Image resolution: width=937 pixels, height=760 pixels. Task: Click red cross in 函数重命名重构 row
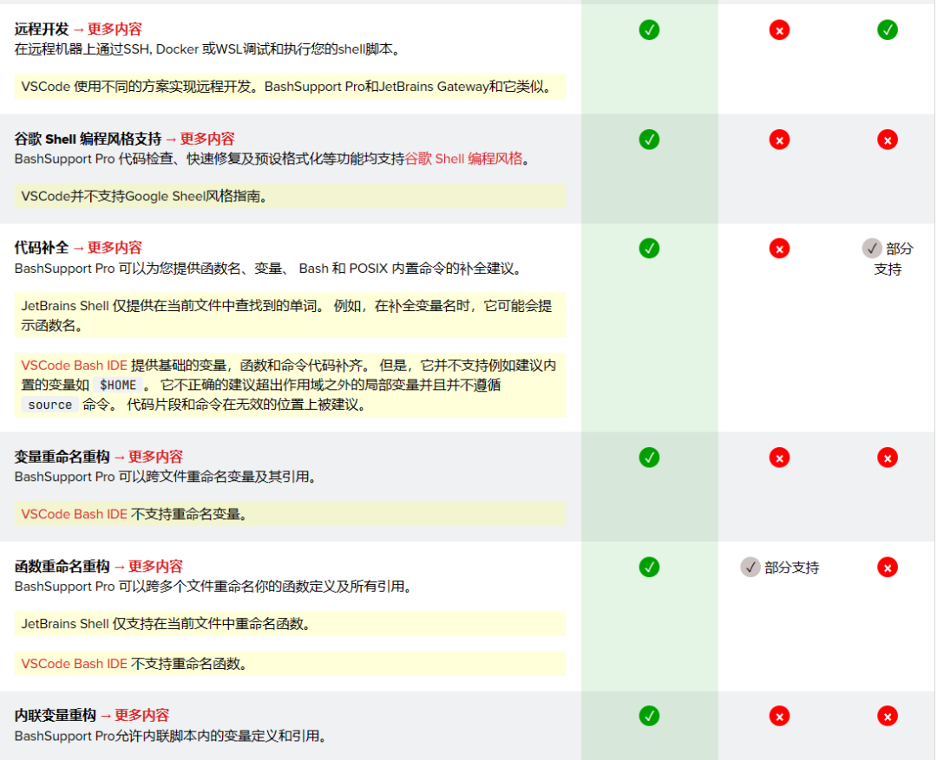click(888, 567)
